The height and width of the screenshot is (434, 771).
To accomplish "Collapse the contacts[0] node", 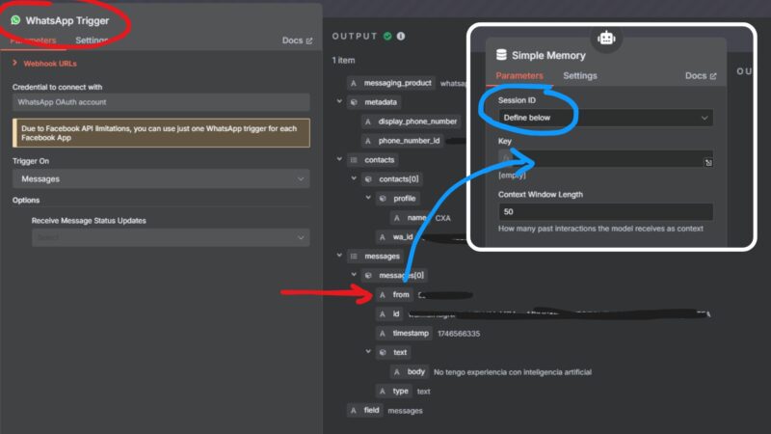I will [x=354, y=178].
